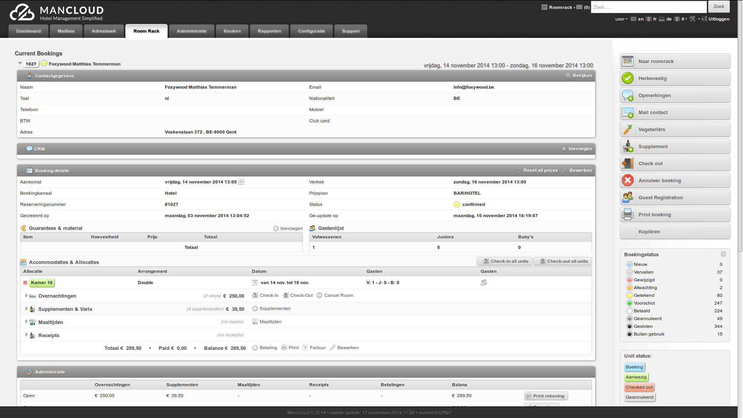Focus the Zoek search input field
This screenshot has width=743, height=418.
(649, 7)
